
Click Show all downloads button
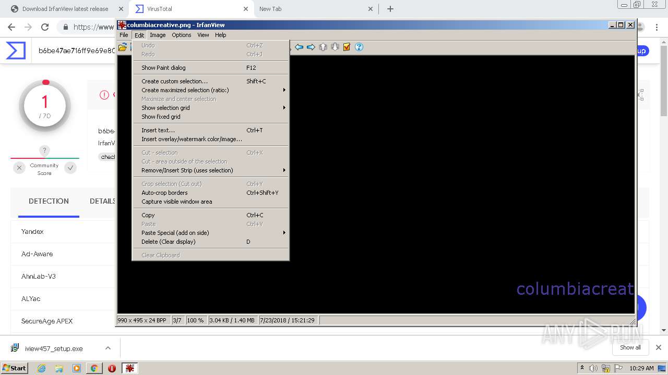(630, 347)
